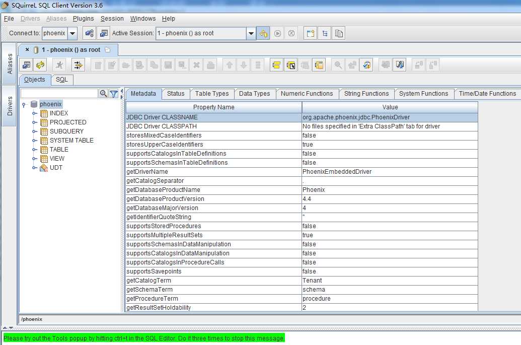The width and height of the screenshot is (521, 345).
Task: Click the greyed-out X delete icon in session toolbar
Action: (196, 65)
